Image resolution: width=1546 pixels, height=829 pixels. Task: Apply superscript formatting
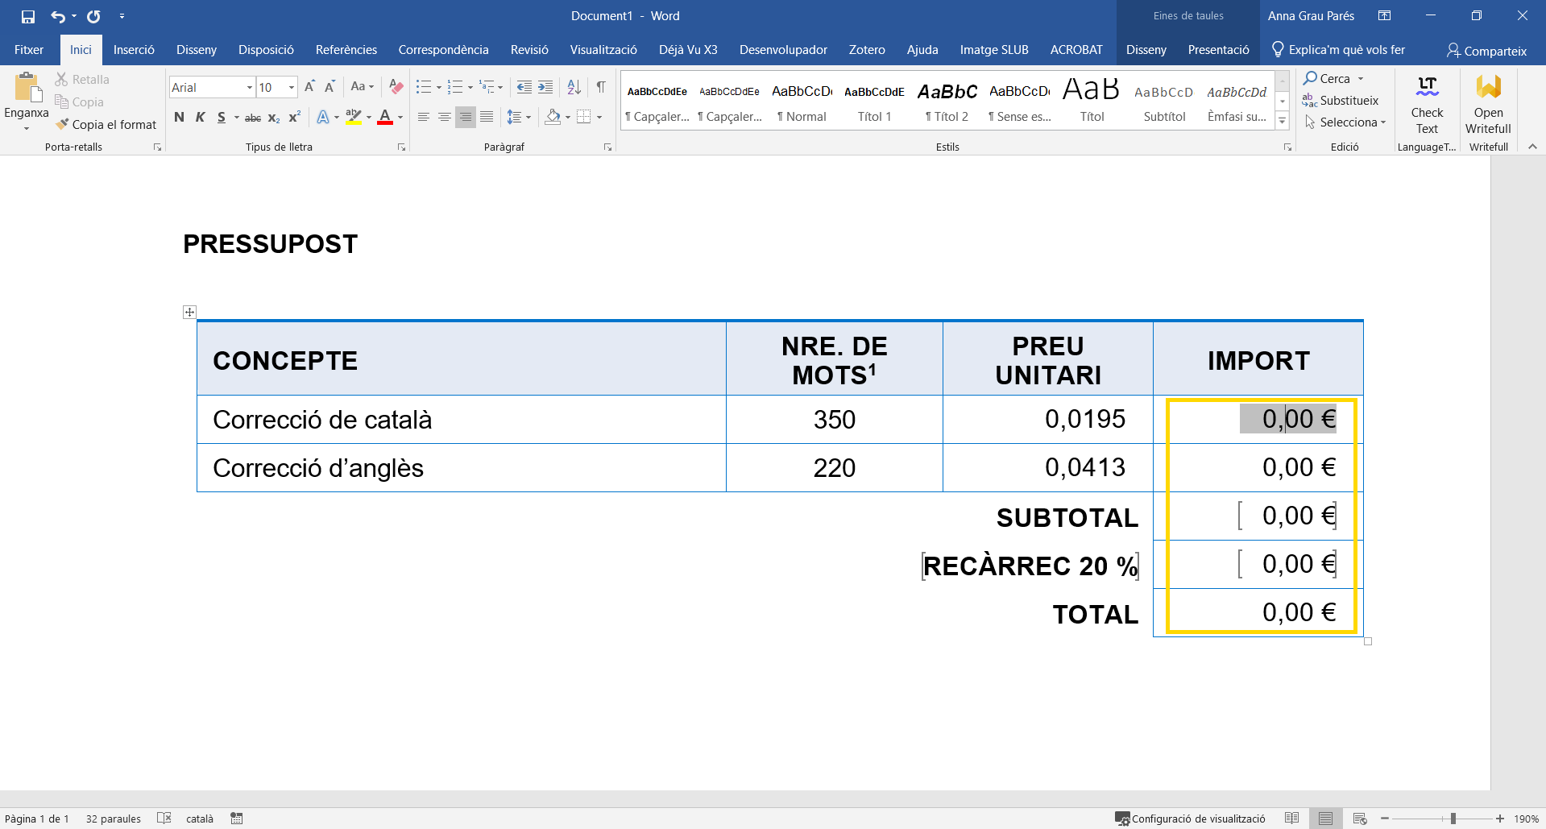(293, 118)
